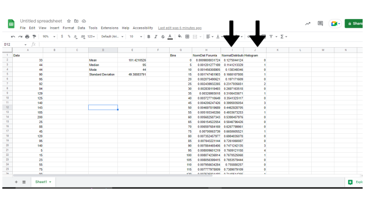This screenshot has height=205, width=365.
Task: Expand the merge cells options arrow
Action: [x=200, y=36]
